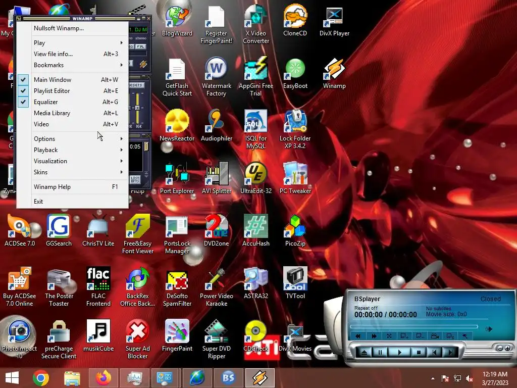Launch TVTool desktop icon

(295, 284)
